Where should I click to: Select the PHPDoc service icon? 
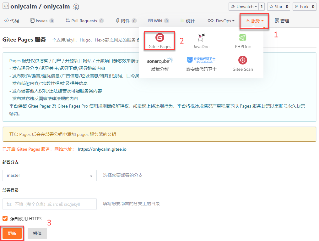click(x=242, y=38)
